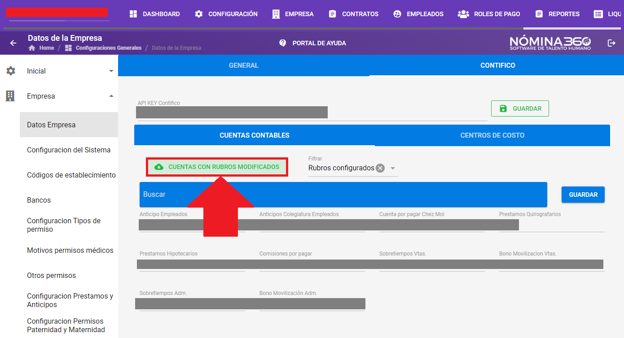Open Otros permisos

click(x=69, y=275)
